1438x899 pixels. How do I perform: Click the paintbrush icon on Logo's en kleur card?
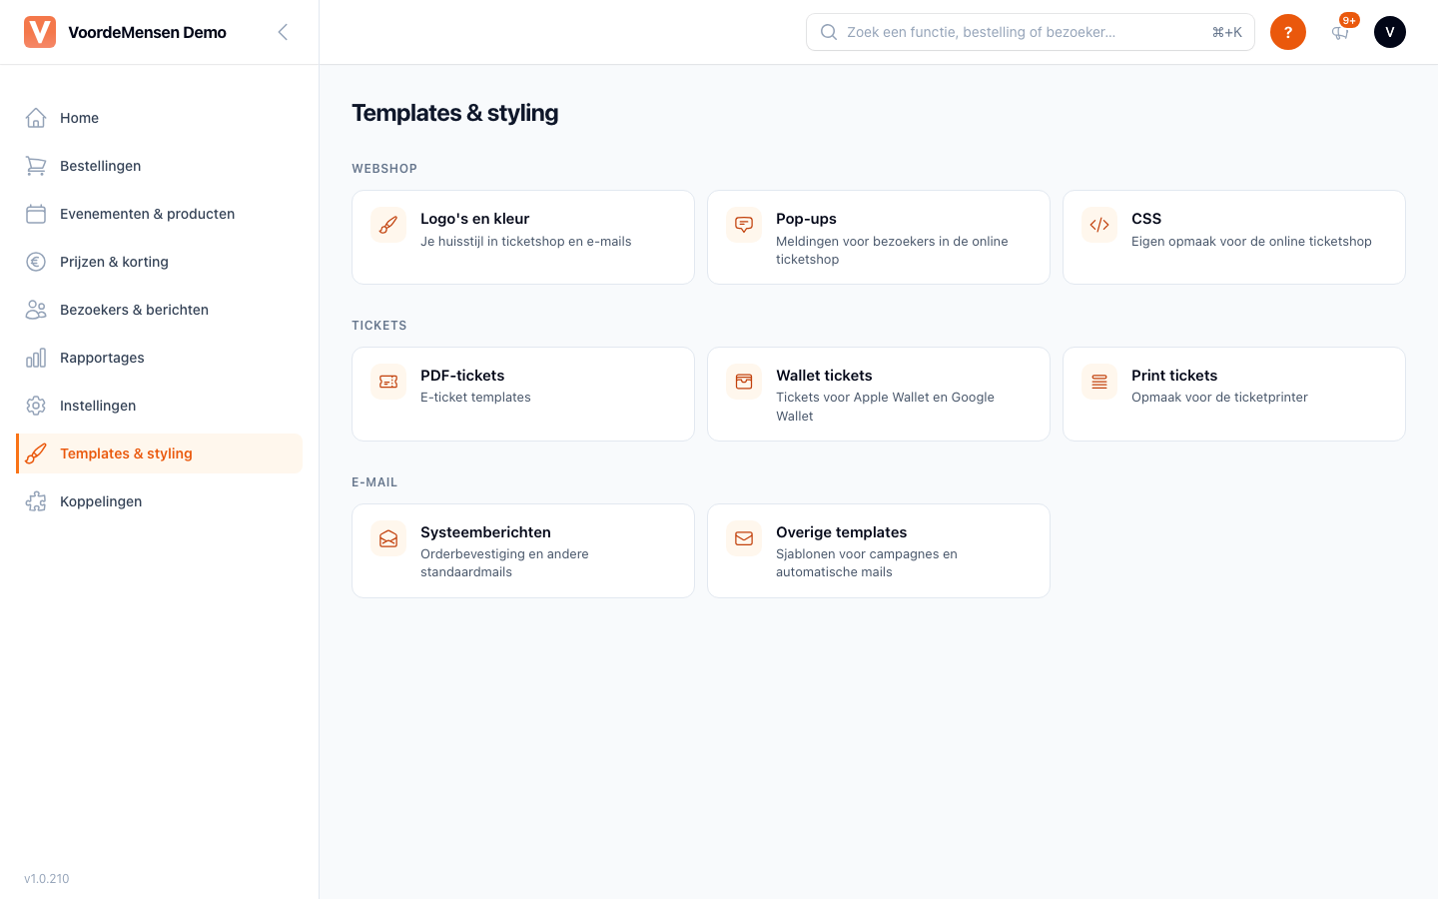pos(388,225)
